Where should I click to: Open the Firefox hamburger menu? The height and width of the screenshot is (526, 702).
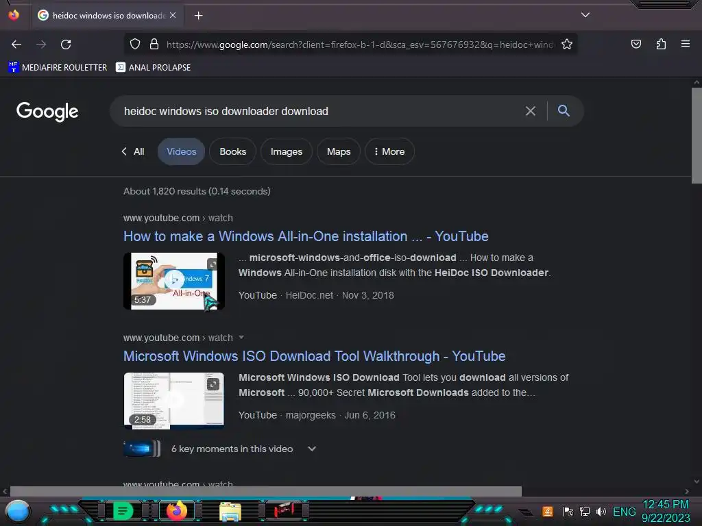686,44
